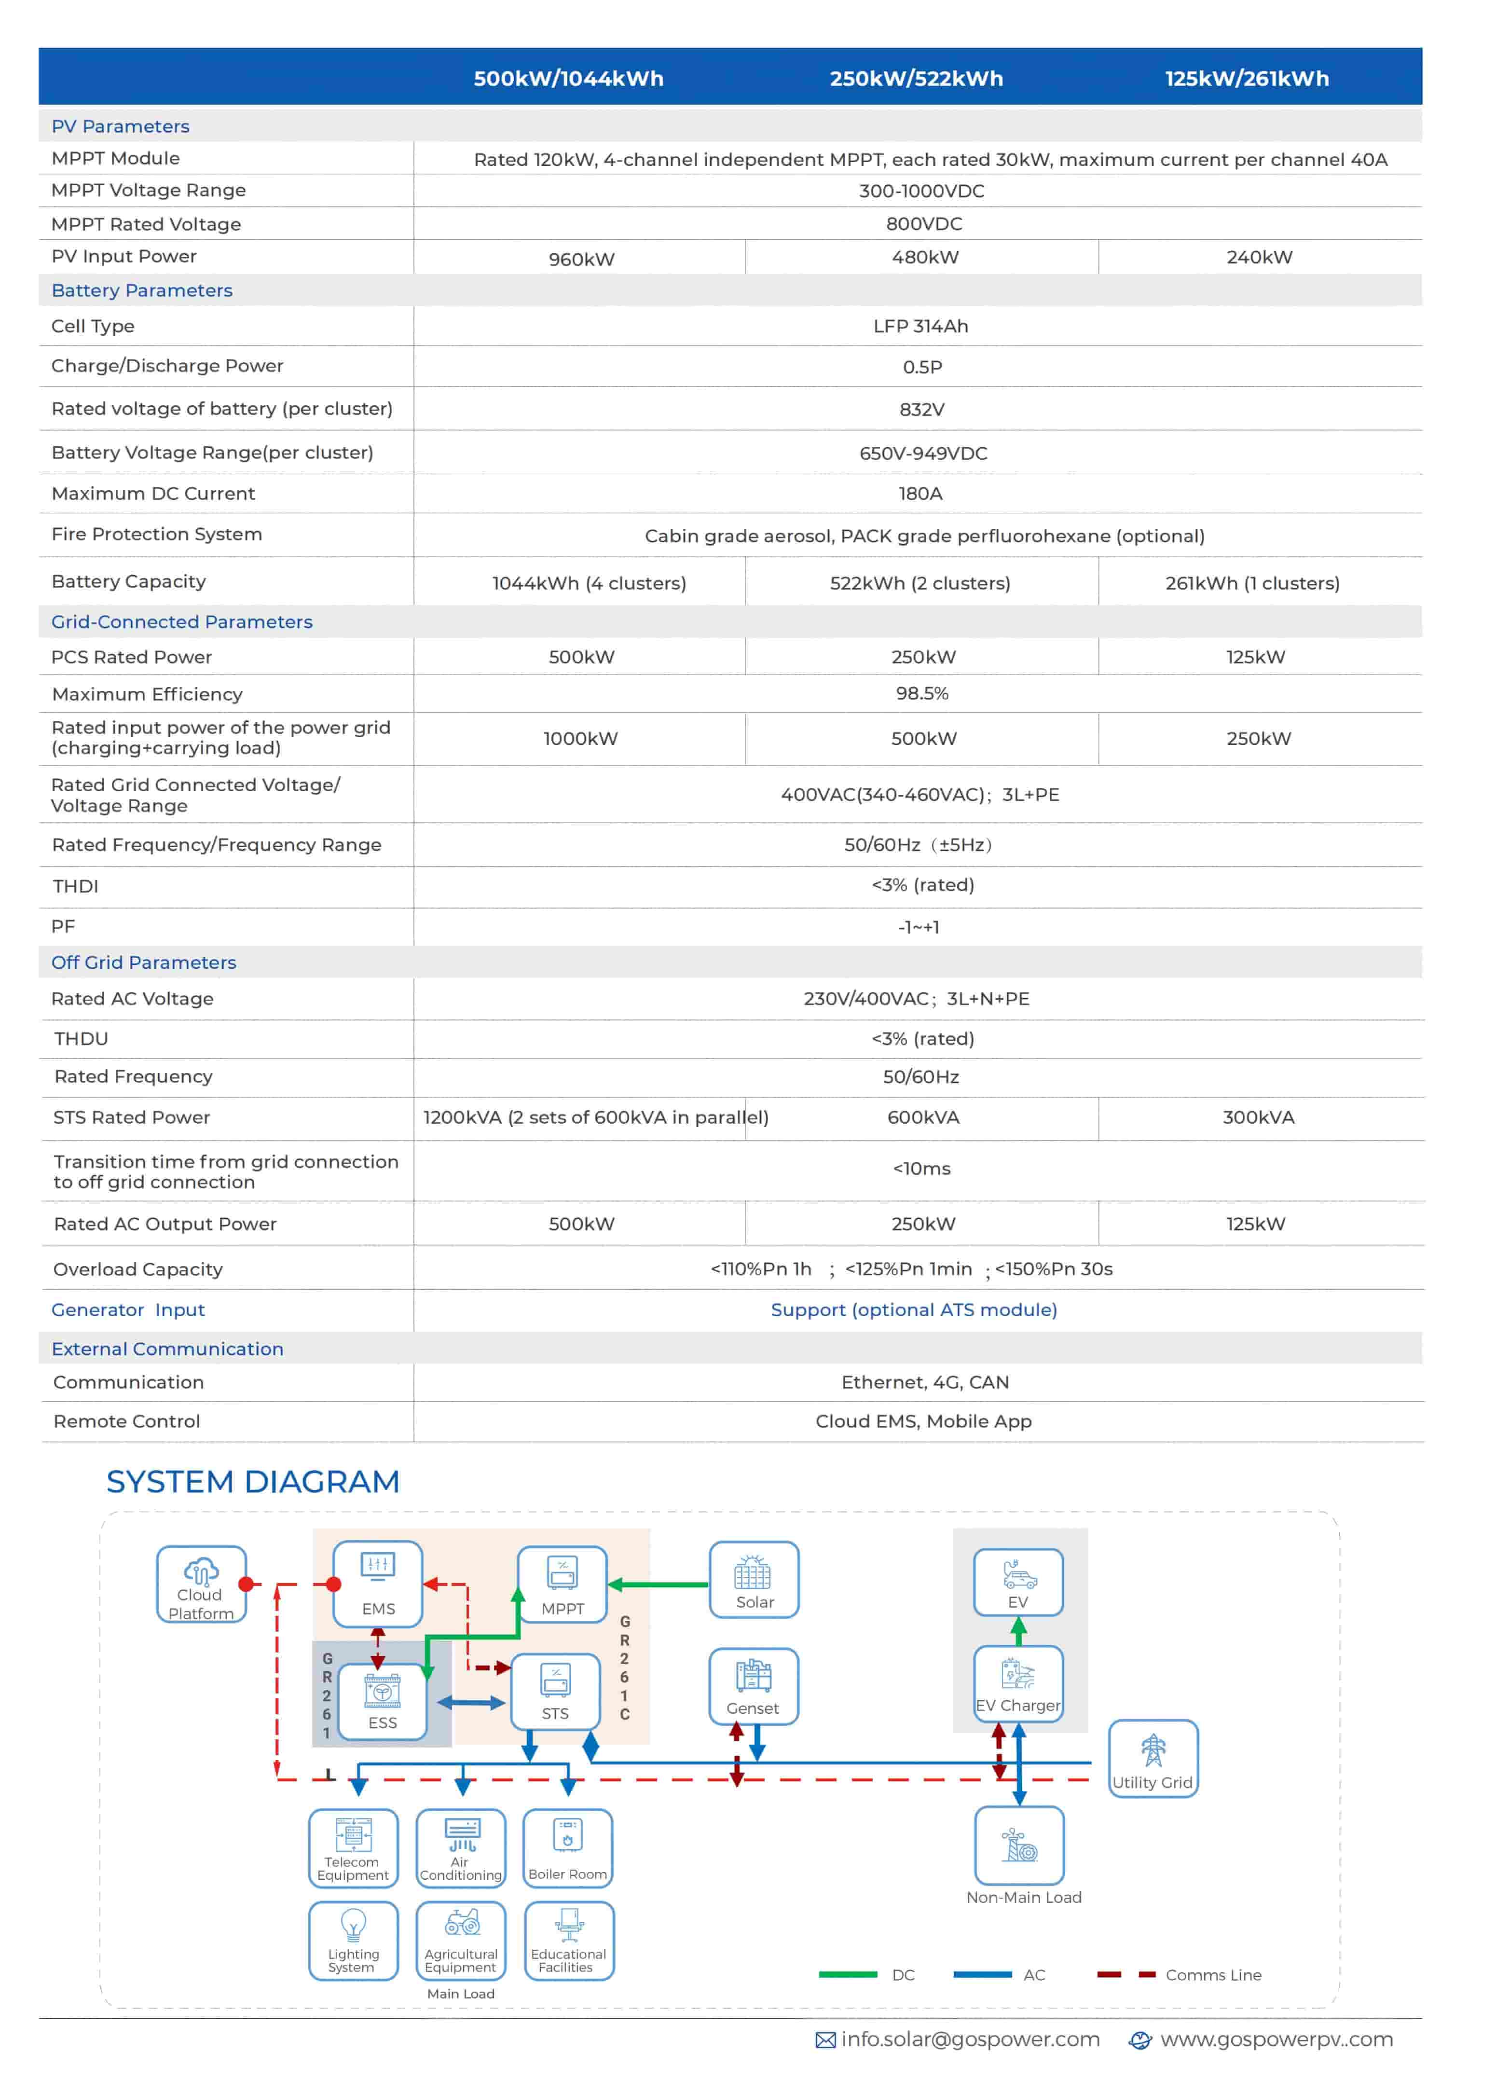Click the green DC legend line
Image resolution: width=1496 pixels, height=2079 pixels.
(847, 1974)
